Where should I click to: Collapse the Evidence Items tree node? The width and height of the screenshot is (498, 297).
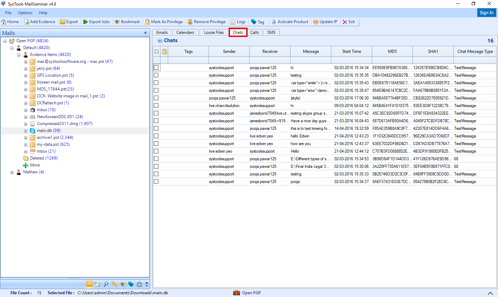[19, 55]
